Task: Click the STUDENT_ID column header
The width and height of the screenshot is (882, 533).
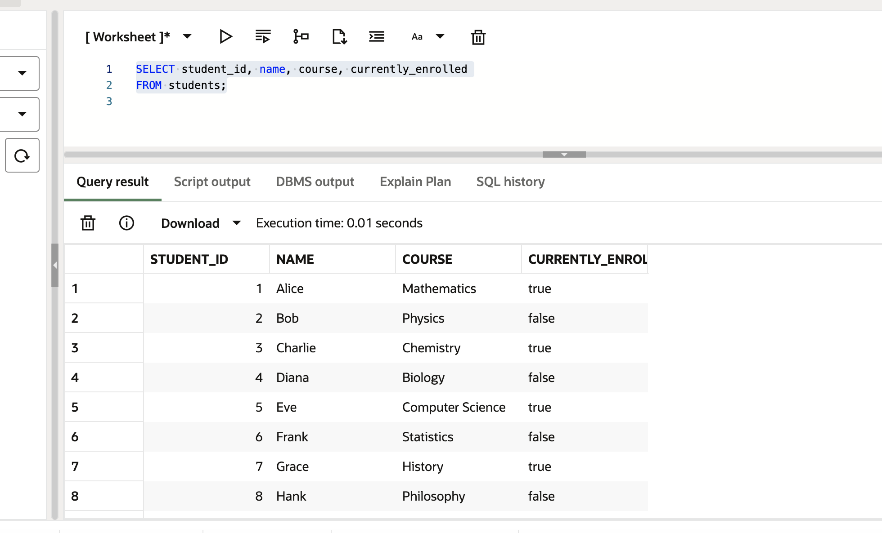Action: 189,259
